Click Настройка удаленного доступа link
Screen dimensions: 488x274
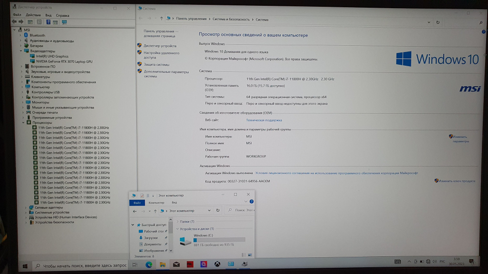tap(161, 55)
